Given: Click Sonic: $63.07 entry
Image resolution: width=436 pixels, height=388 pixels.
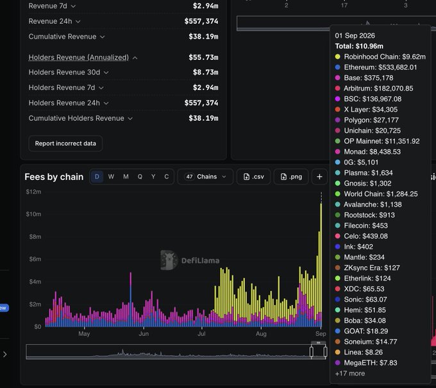Looking at the screenshot, I should (x=361, y=300).
